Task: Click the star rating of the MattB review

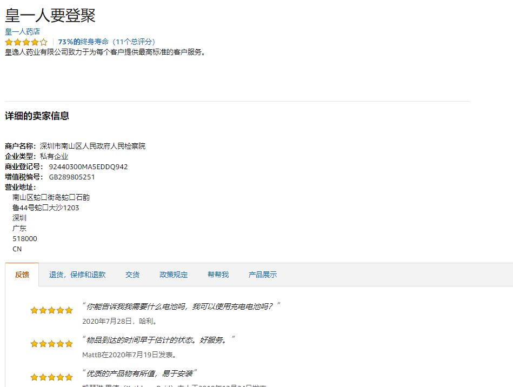Action: 51,344
